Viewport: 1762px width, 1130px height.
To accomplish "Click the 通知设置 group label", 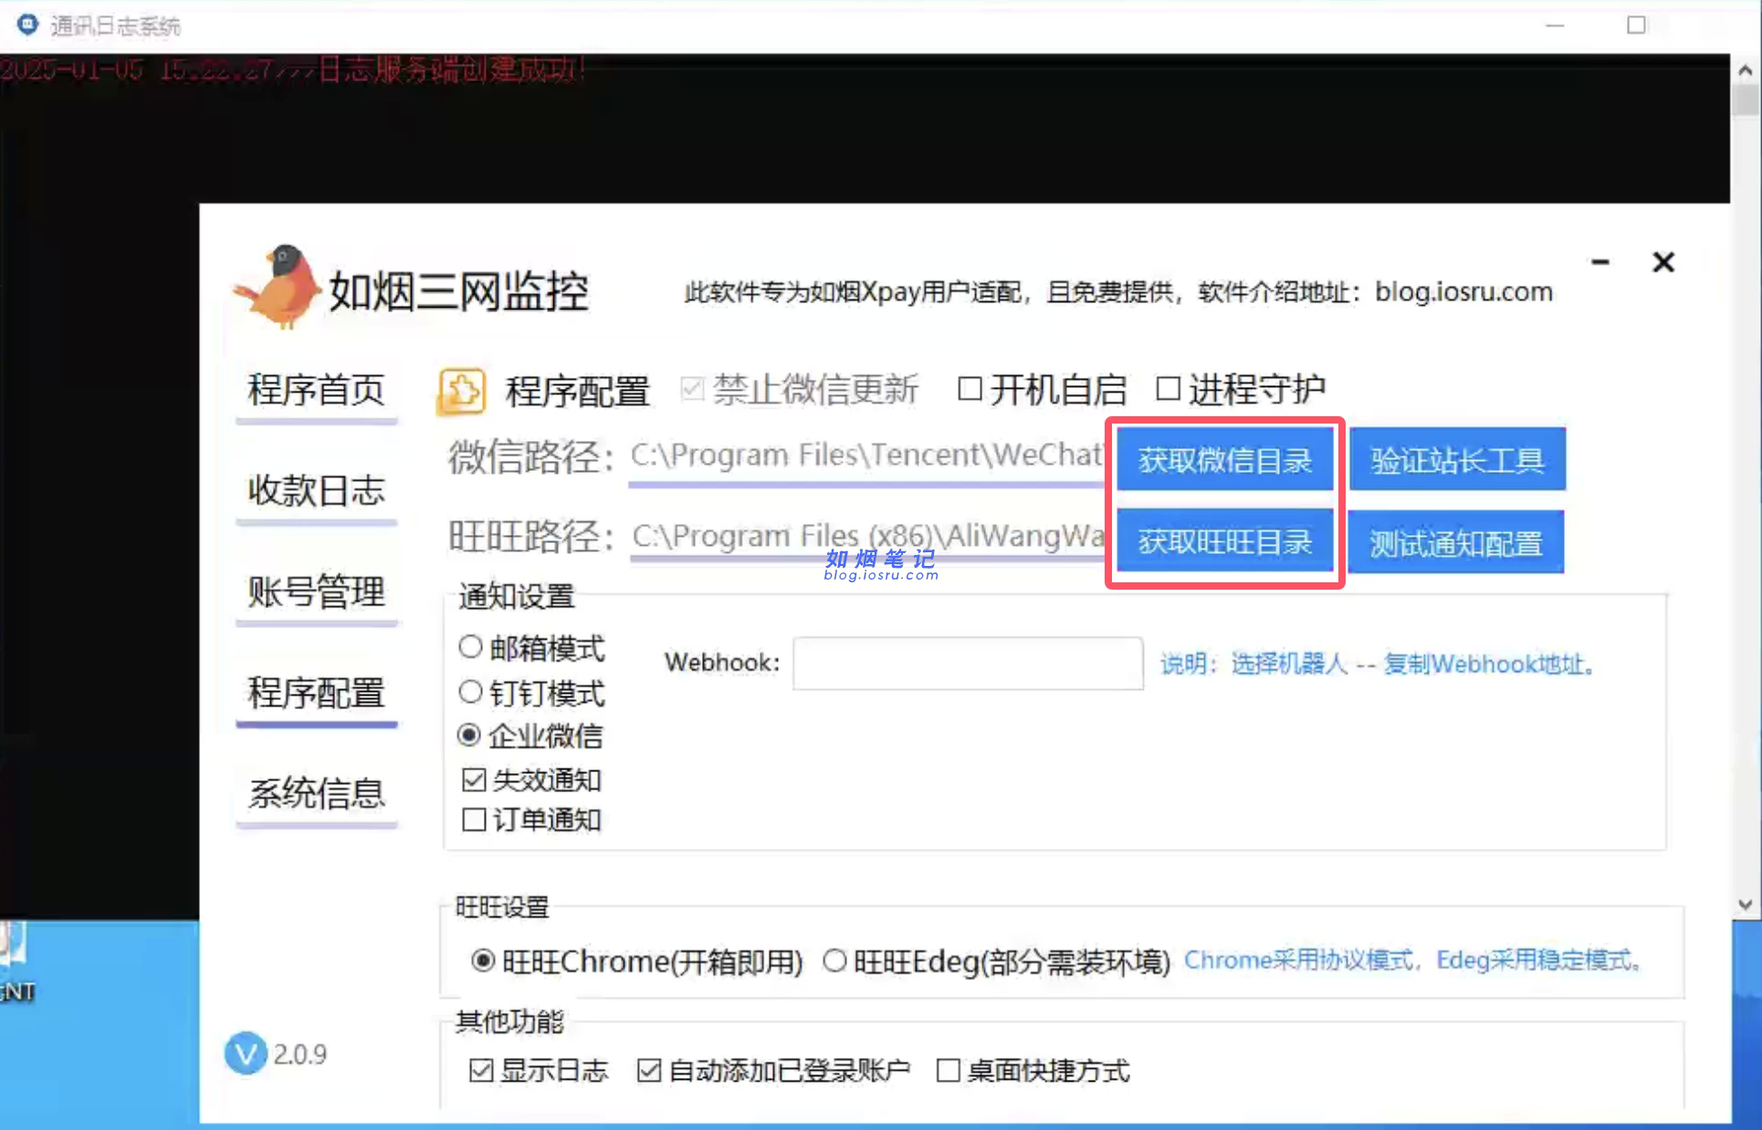I will click(517, 597).
